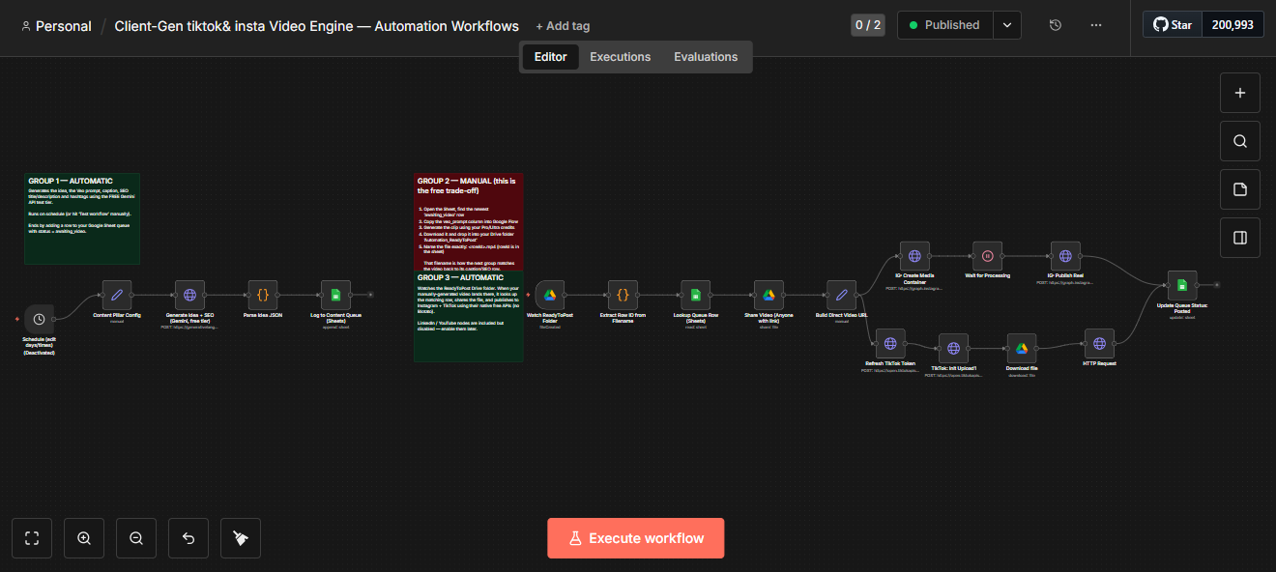
Task: Open the canvas search magnifier button
Action: pos(1240,141)
